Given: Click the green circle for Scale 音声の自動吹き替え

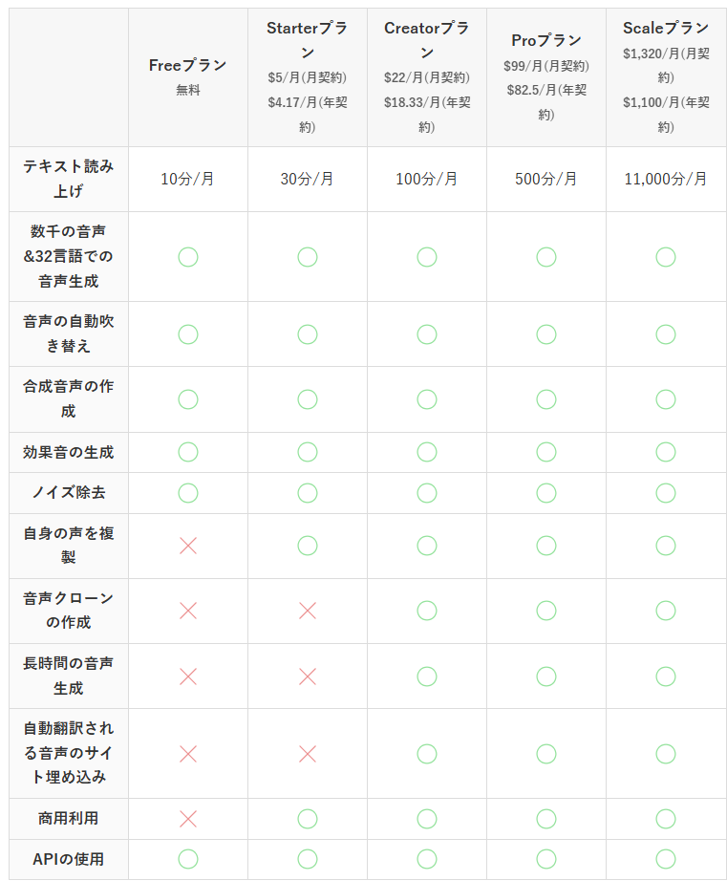Looking at the screenshot, I should 666,334.
